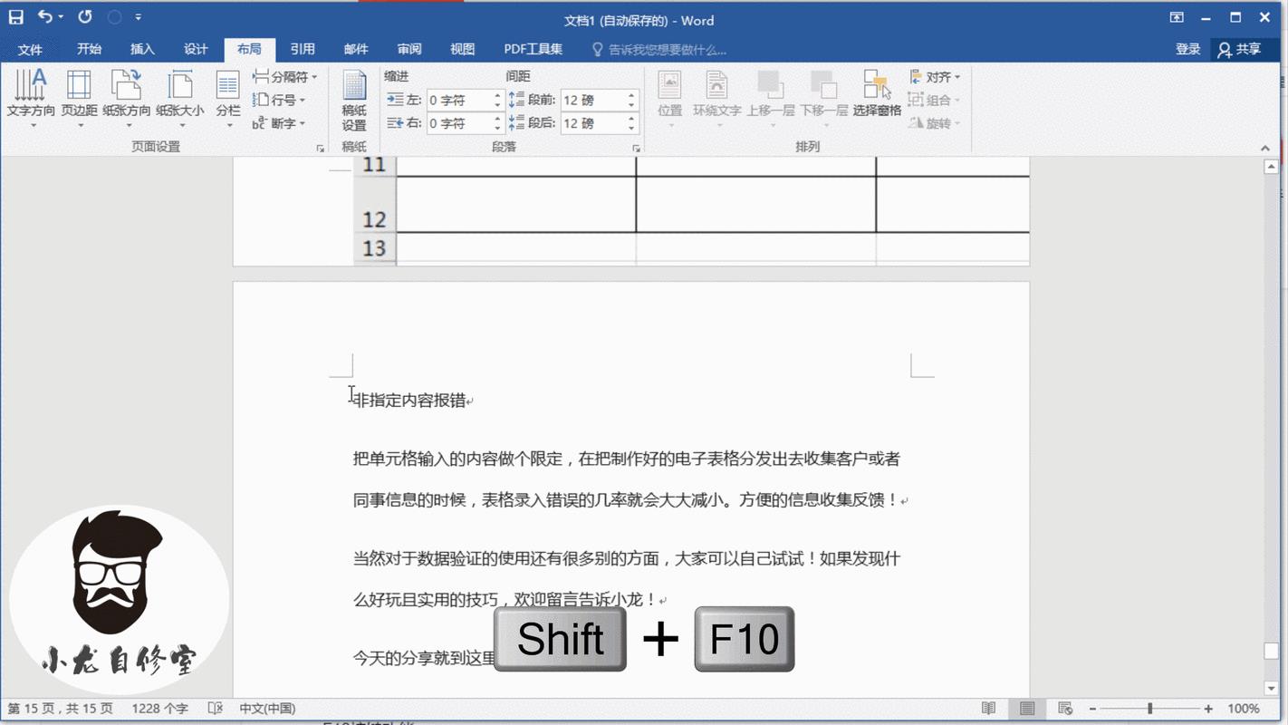The image size is (1288, 725).
Task: Click the vertical scrollbar up arrow
Action: click(1272, 167)
